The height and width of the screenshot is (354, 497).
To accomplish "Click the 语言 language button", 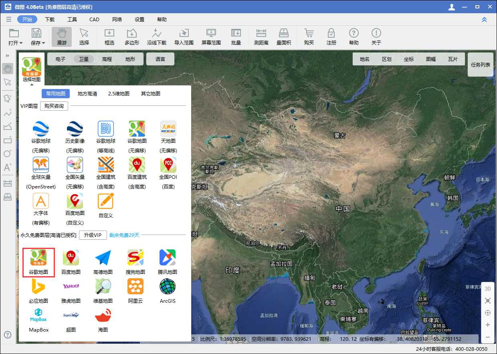I will tap(160, 59).
